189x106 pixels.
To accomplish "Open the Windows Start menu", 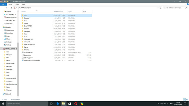I will (3, 103).
